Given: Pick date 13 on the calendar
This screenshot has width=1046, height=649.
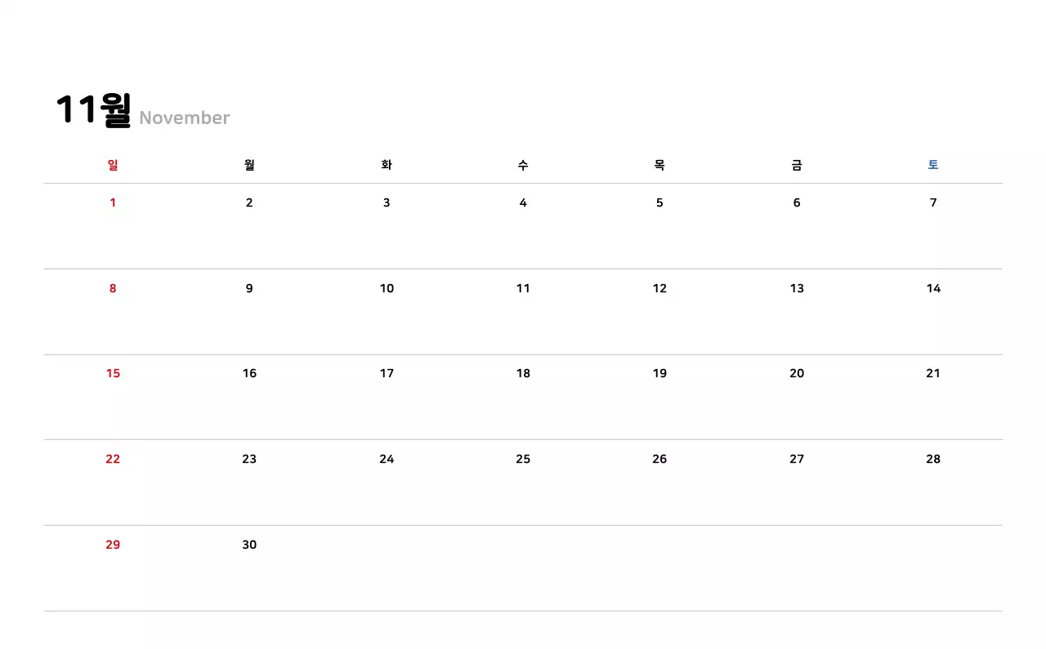Looking at the screenshot, I should click(797, 288).
